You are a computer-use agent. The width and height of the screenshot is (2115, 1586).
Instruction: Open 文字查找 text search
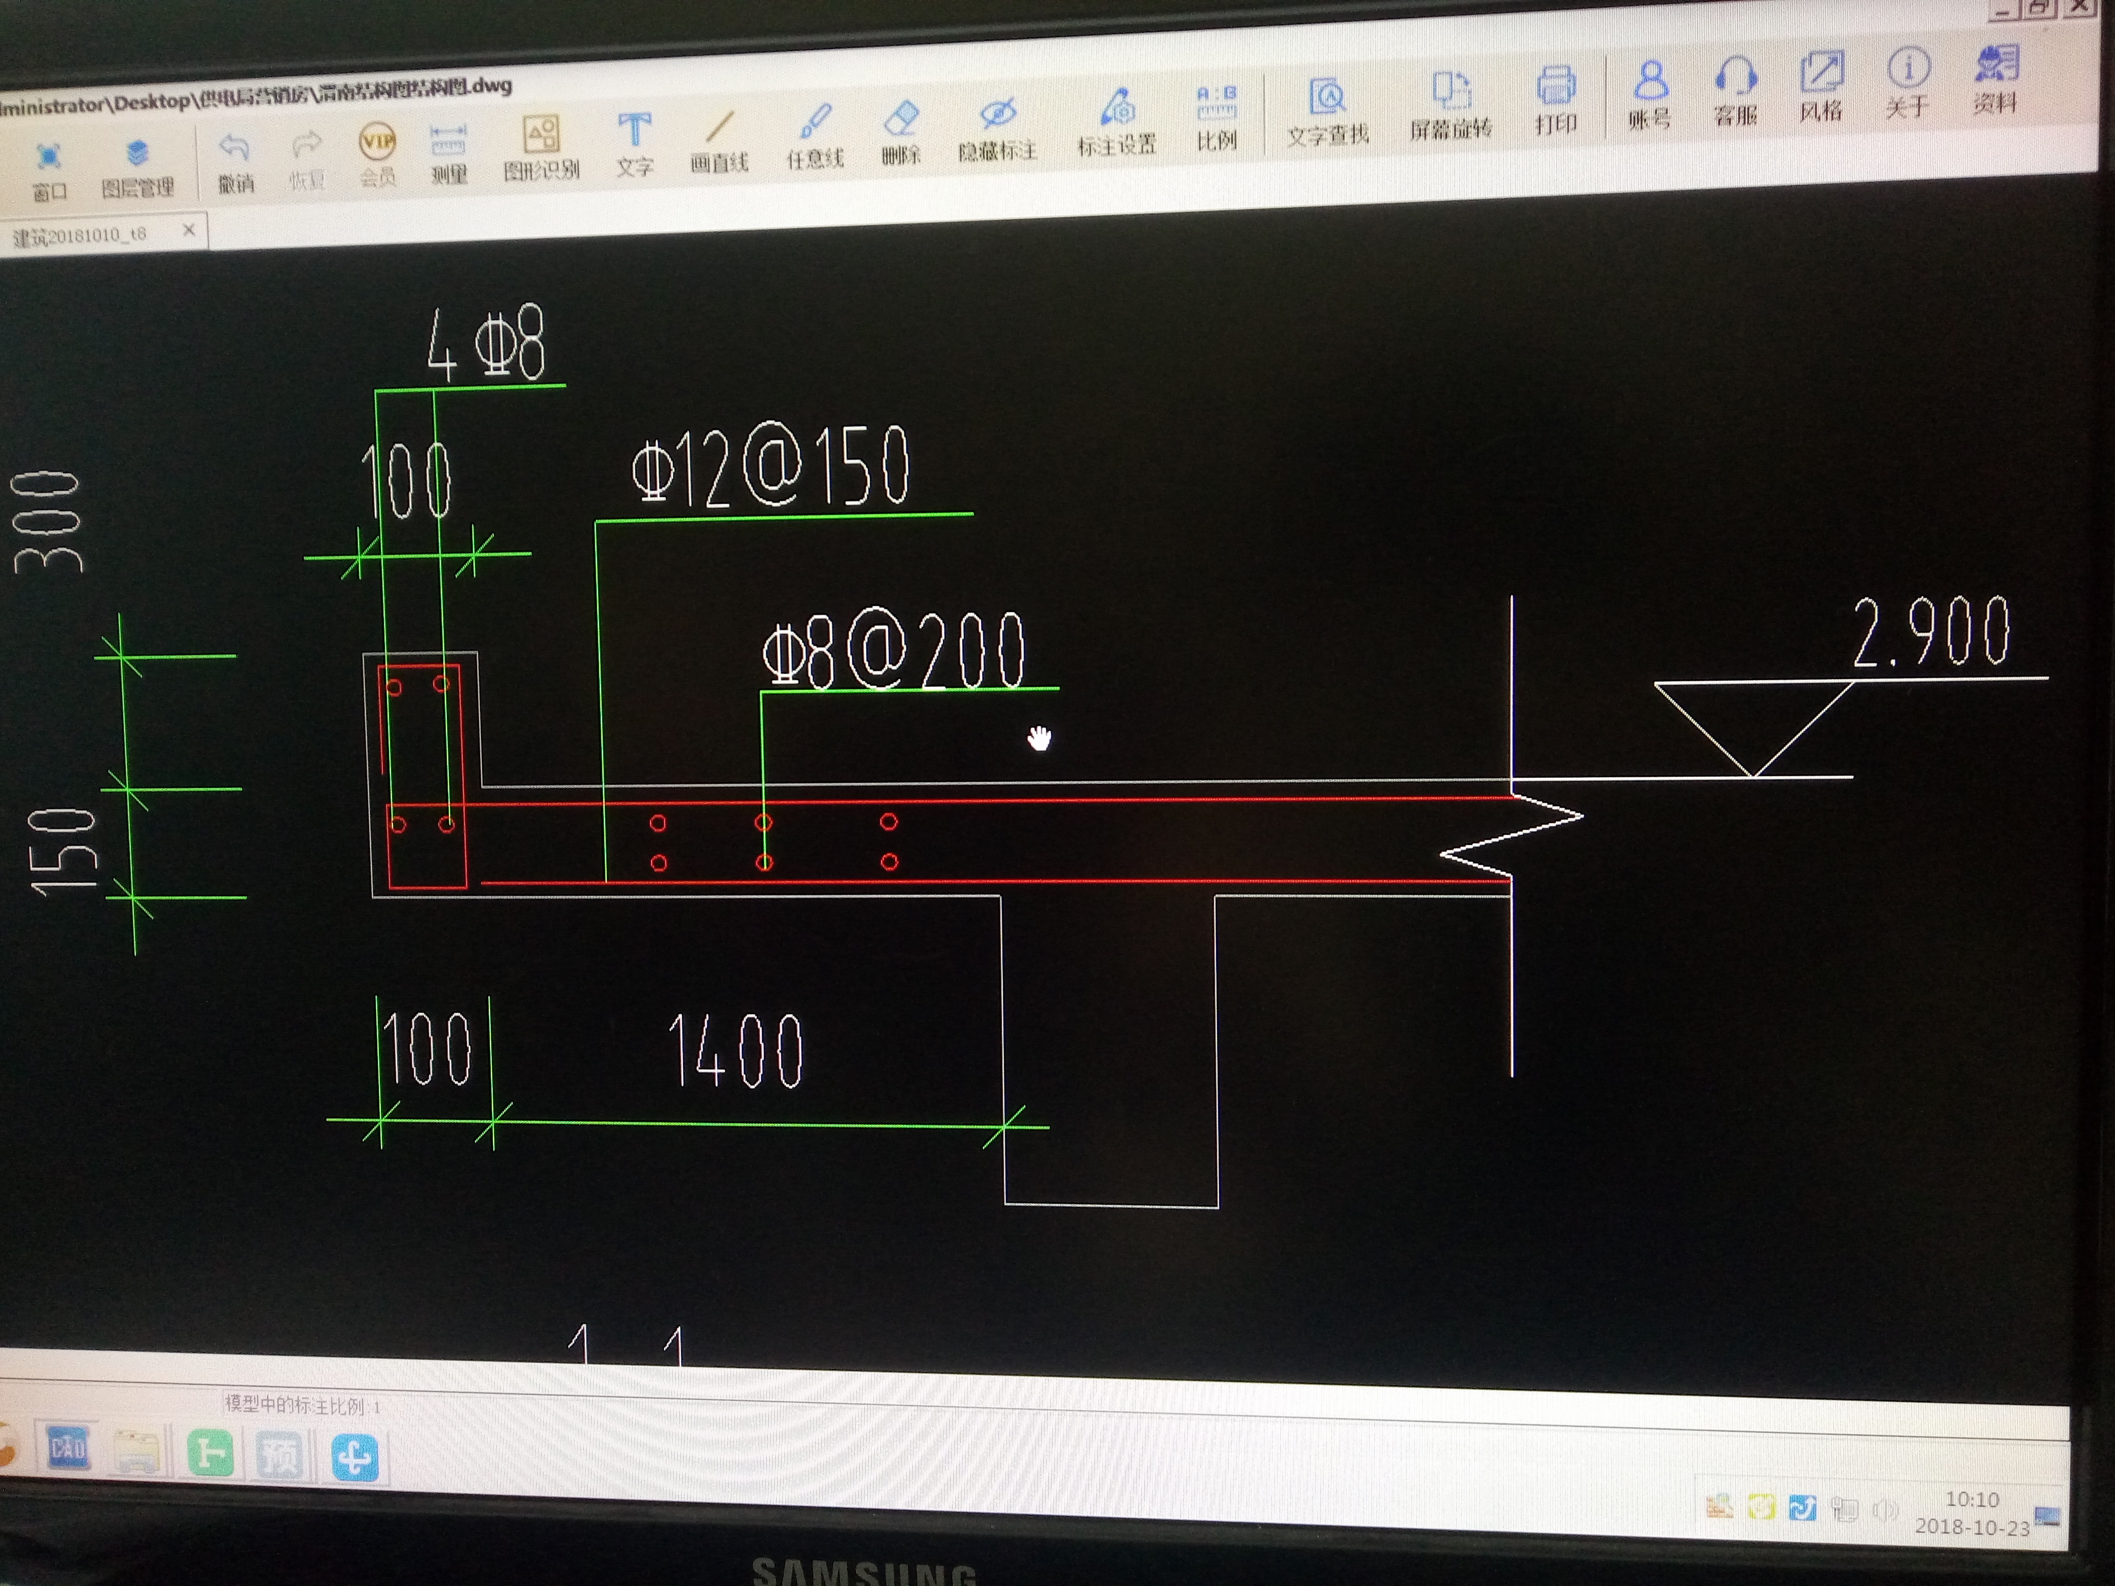click(1327, 113)
